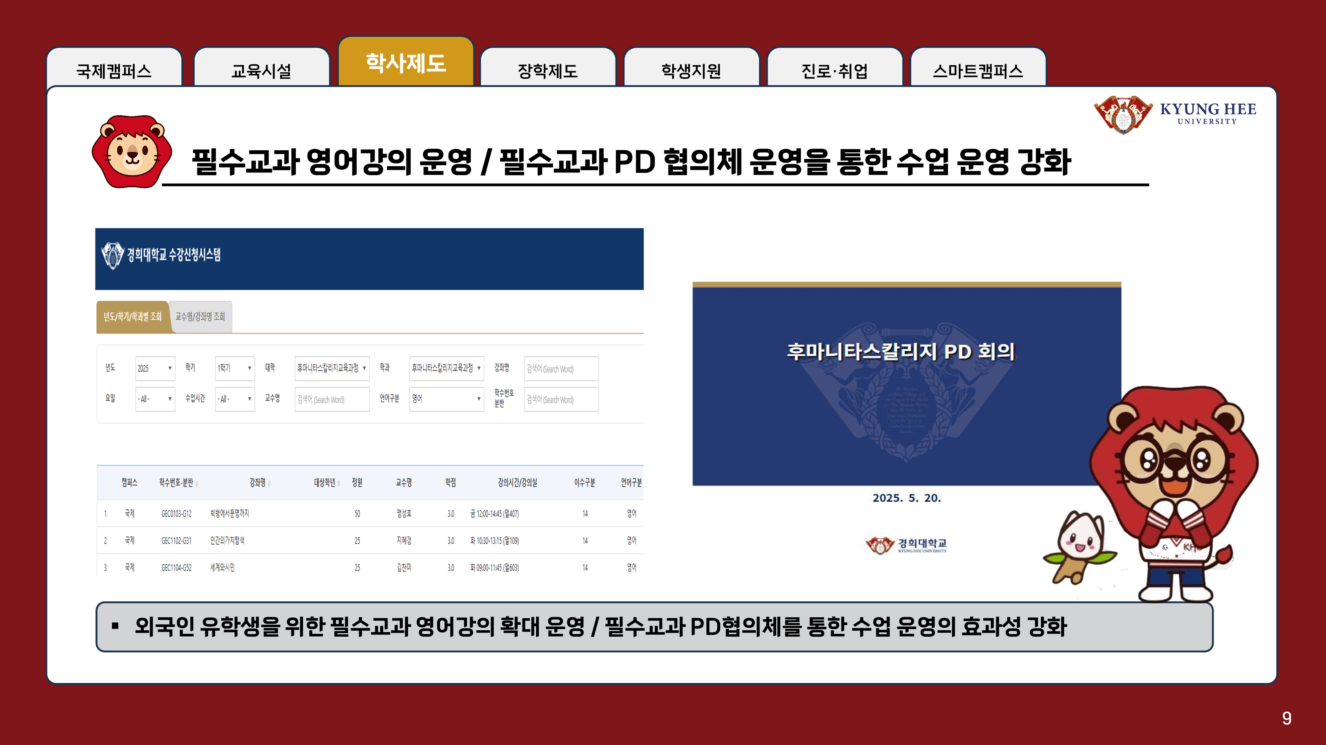
Task: Click time 화 09:00-11:45 (멀603)
Action: [495, 568]
